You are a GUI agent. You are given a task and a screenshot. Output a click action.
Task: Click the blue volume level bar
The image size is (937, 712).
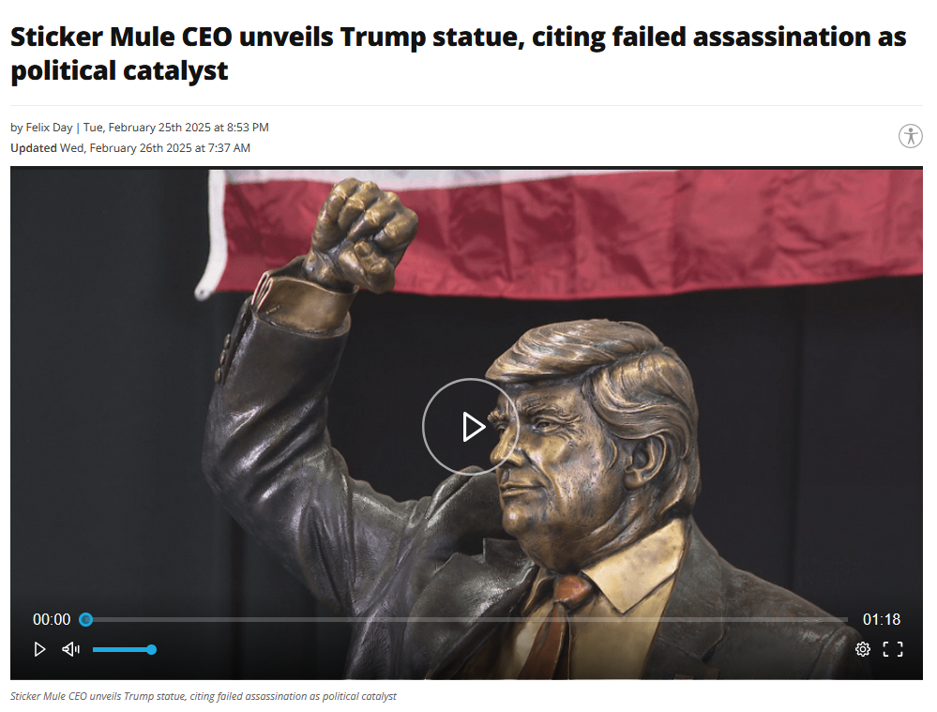(x=121, y=650)
